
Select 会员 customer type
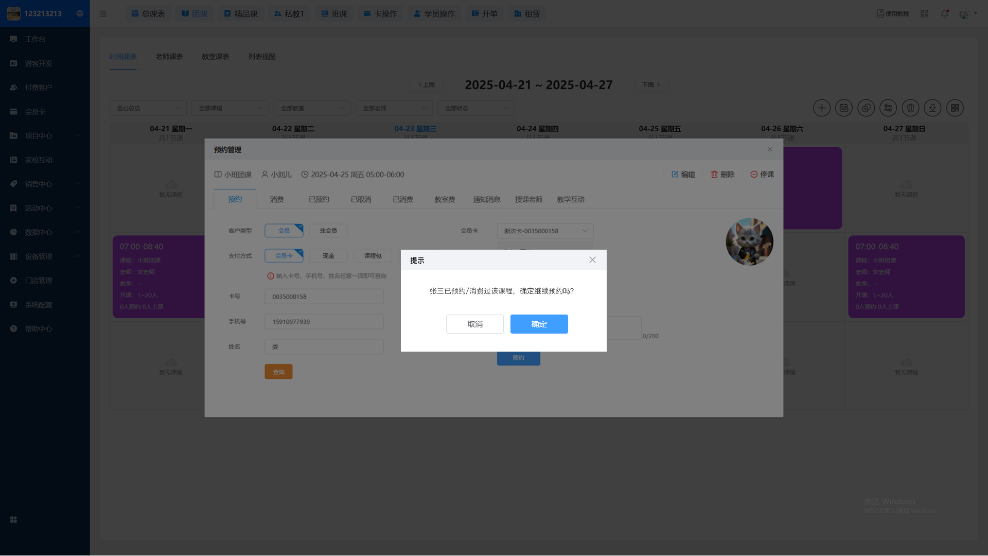pyautogui.click(x=284, y=231)
